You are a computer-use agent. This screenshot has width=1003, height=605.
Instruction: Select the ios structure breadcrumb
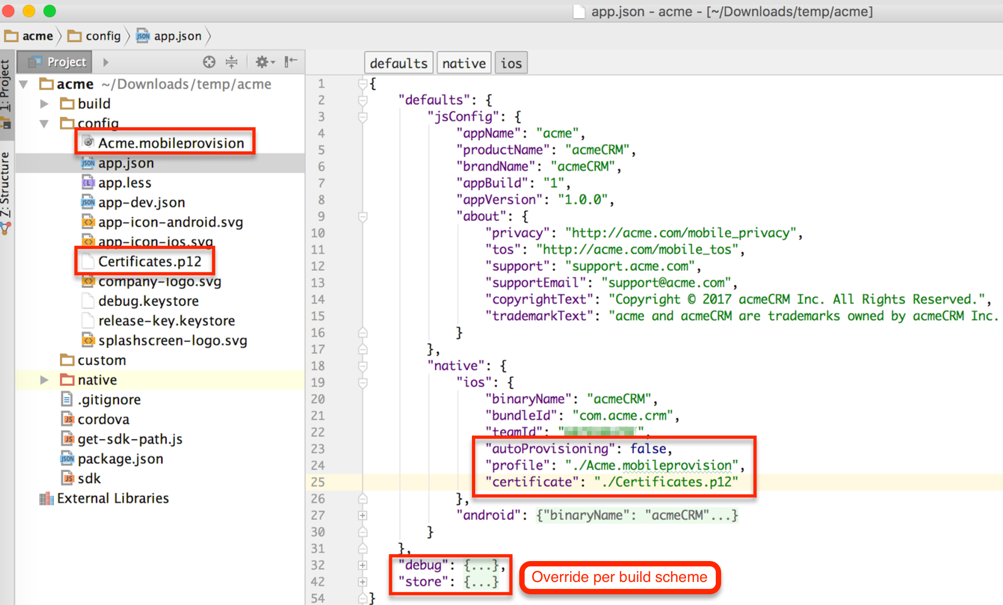coord(511,63)
